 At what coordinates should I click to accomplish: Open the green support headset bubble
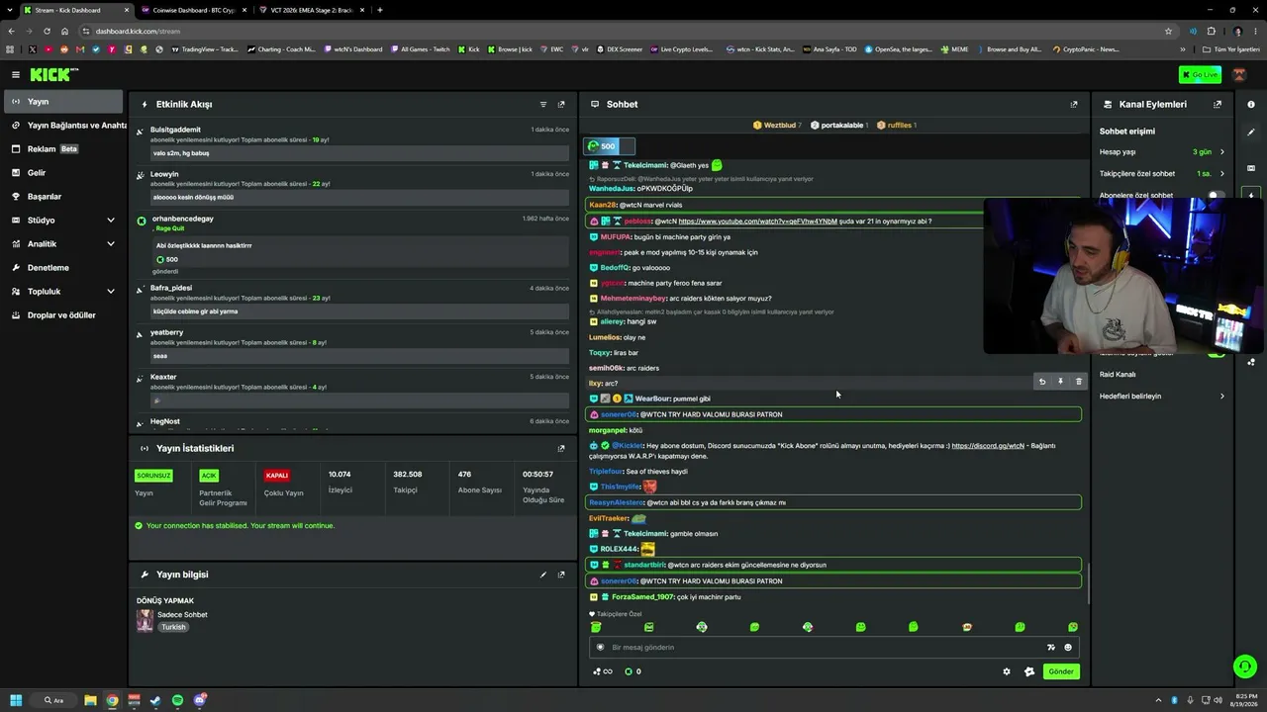click(1245, 667)
